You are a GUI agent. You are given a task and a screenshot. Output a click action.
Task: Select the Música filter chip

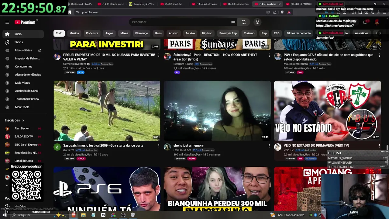click(x=74, y=33)
